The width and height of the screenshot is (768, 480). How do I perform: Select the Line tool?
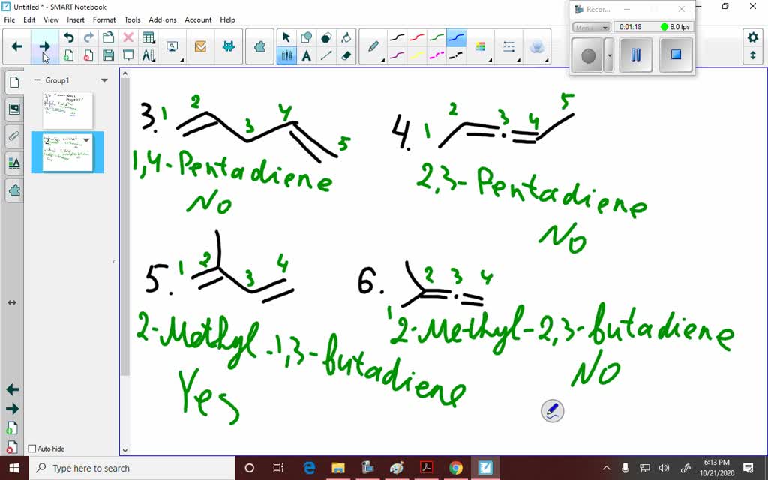(325, 56)
